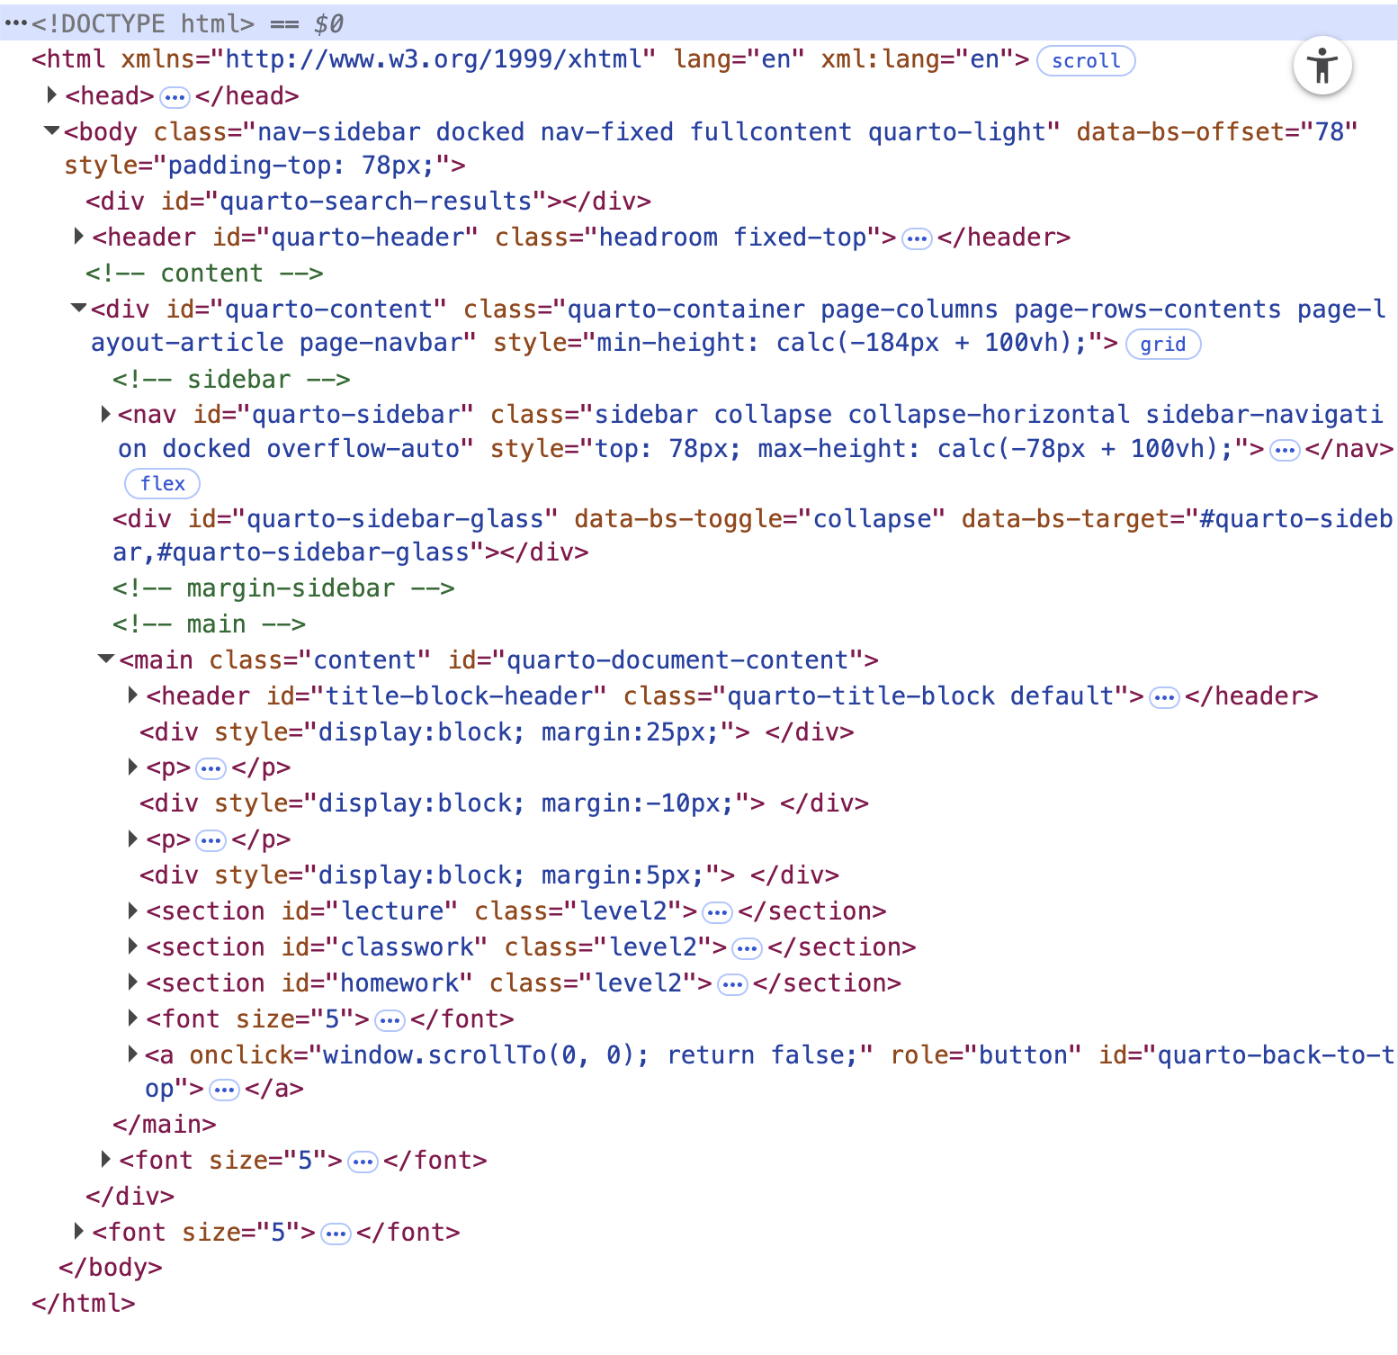
Task: Click ellipsis in the lecture section
Action: click(x=717, y=912)
